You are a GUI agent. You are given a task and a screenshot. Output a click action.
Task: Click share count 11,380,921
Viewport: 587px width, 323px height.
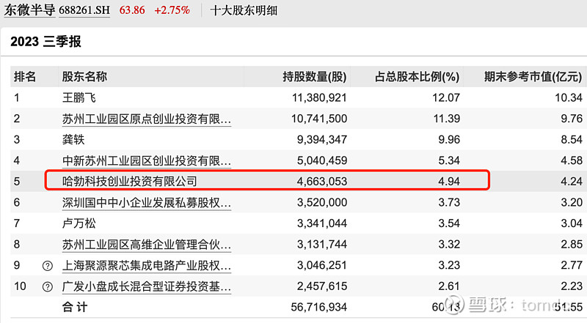(319, 98)
